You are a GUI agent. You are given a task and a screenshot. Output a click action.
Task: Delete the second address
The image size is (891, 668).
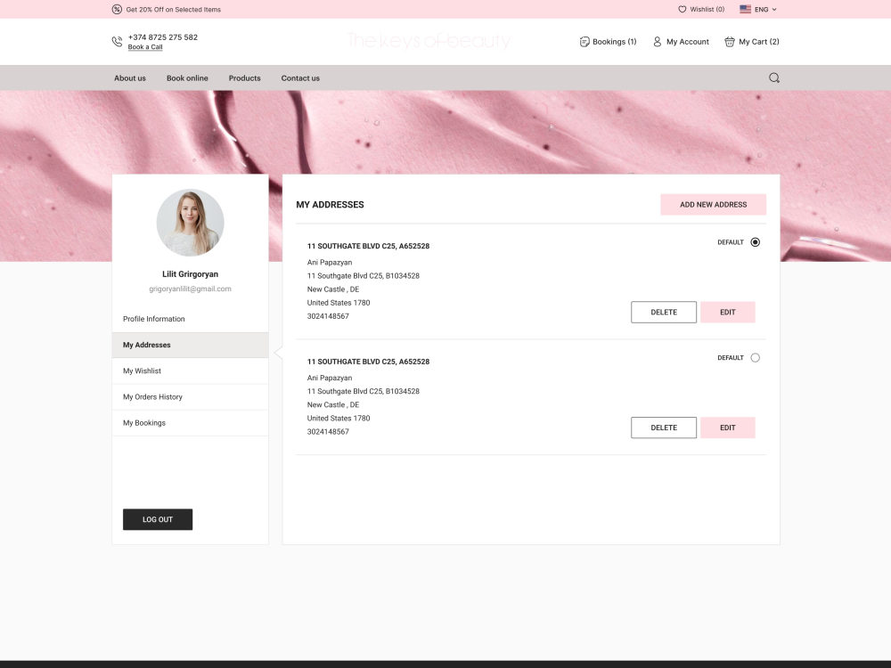[x=664, y=428]
